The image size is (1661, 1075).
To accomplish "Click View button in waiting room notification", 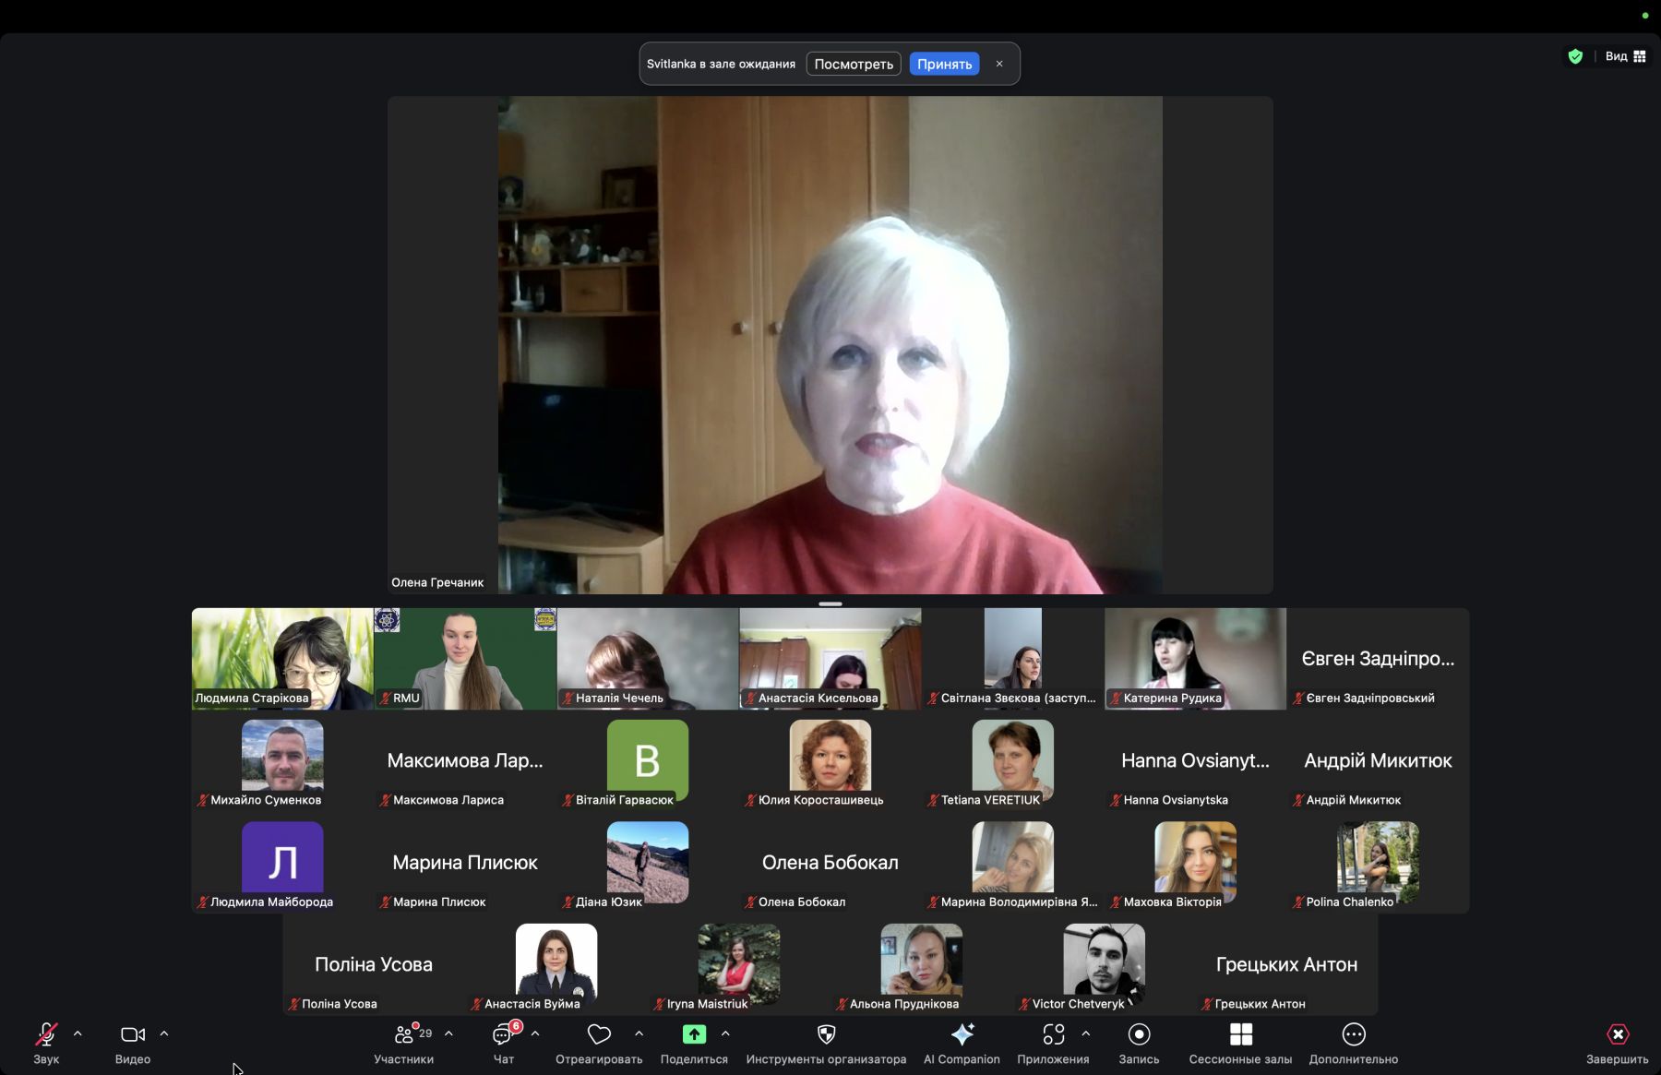I will coord(854,64).
